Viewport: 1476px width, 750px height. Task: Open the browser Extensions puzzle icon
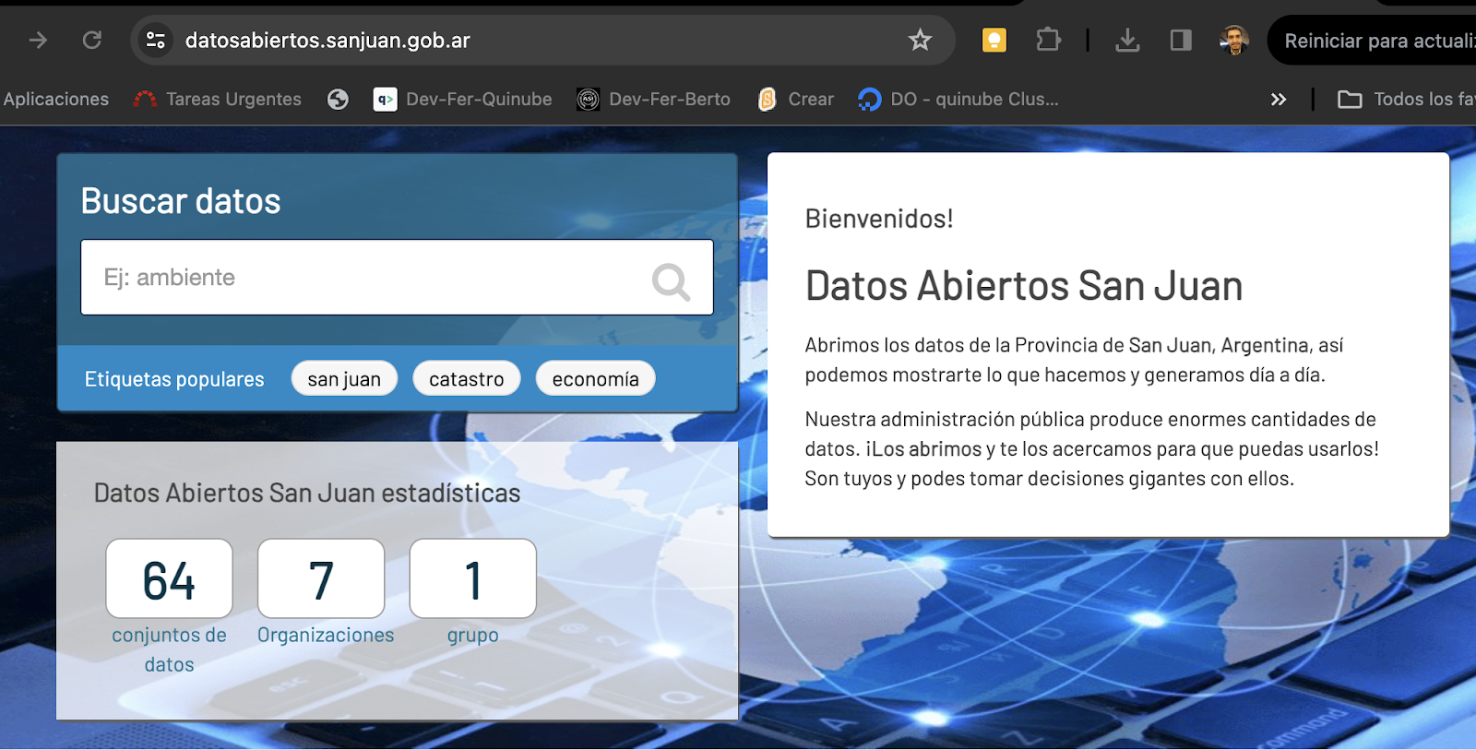point(1048,40)
